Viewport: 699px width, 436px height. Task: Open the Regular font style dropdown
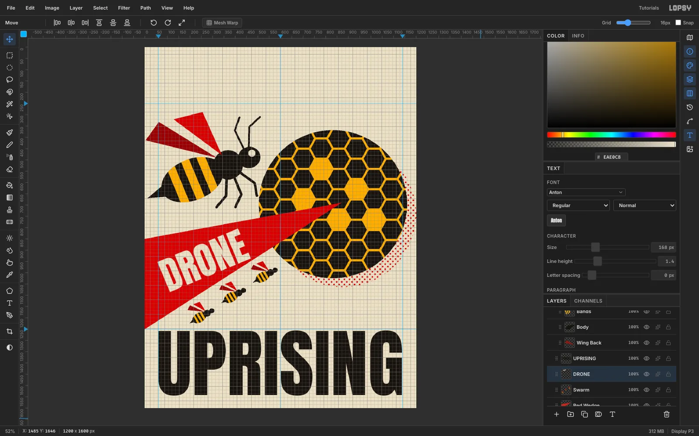pyautogui.click(x=578, y=205)
